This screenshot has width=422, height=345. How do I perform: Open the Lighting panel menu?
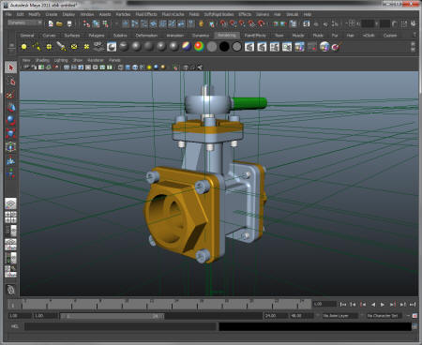click(61, 60)
